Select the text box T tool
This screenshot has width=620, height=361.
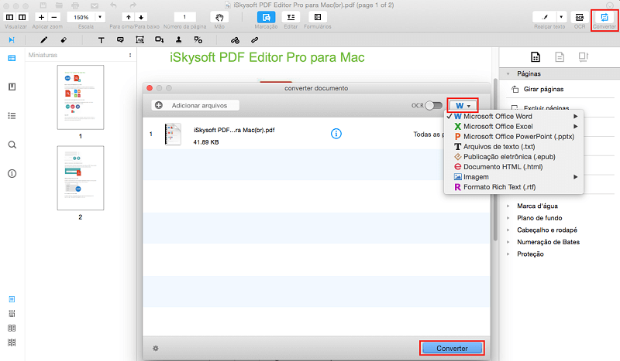pyautogui.click(x=102, y=40)
